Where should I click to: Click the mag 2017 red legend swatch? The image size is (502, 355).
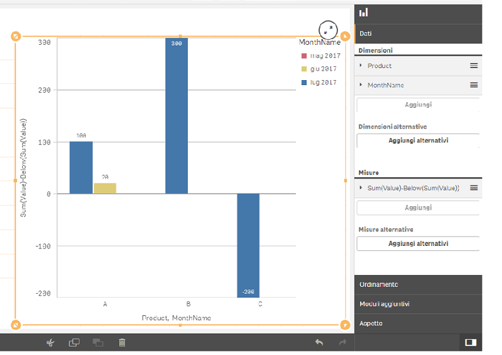pos(304,56)
